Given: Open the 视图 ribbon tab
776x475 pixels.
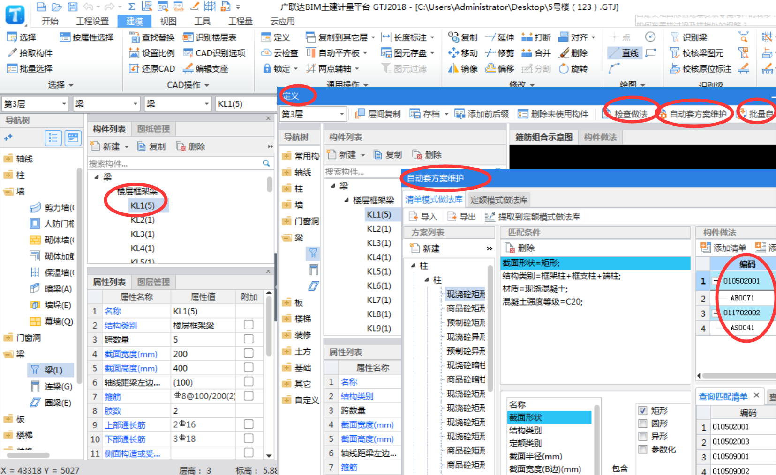Looking at the screenshot, I should coord(168,21).
